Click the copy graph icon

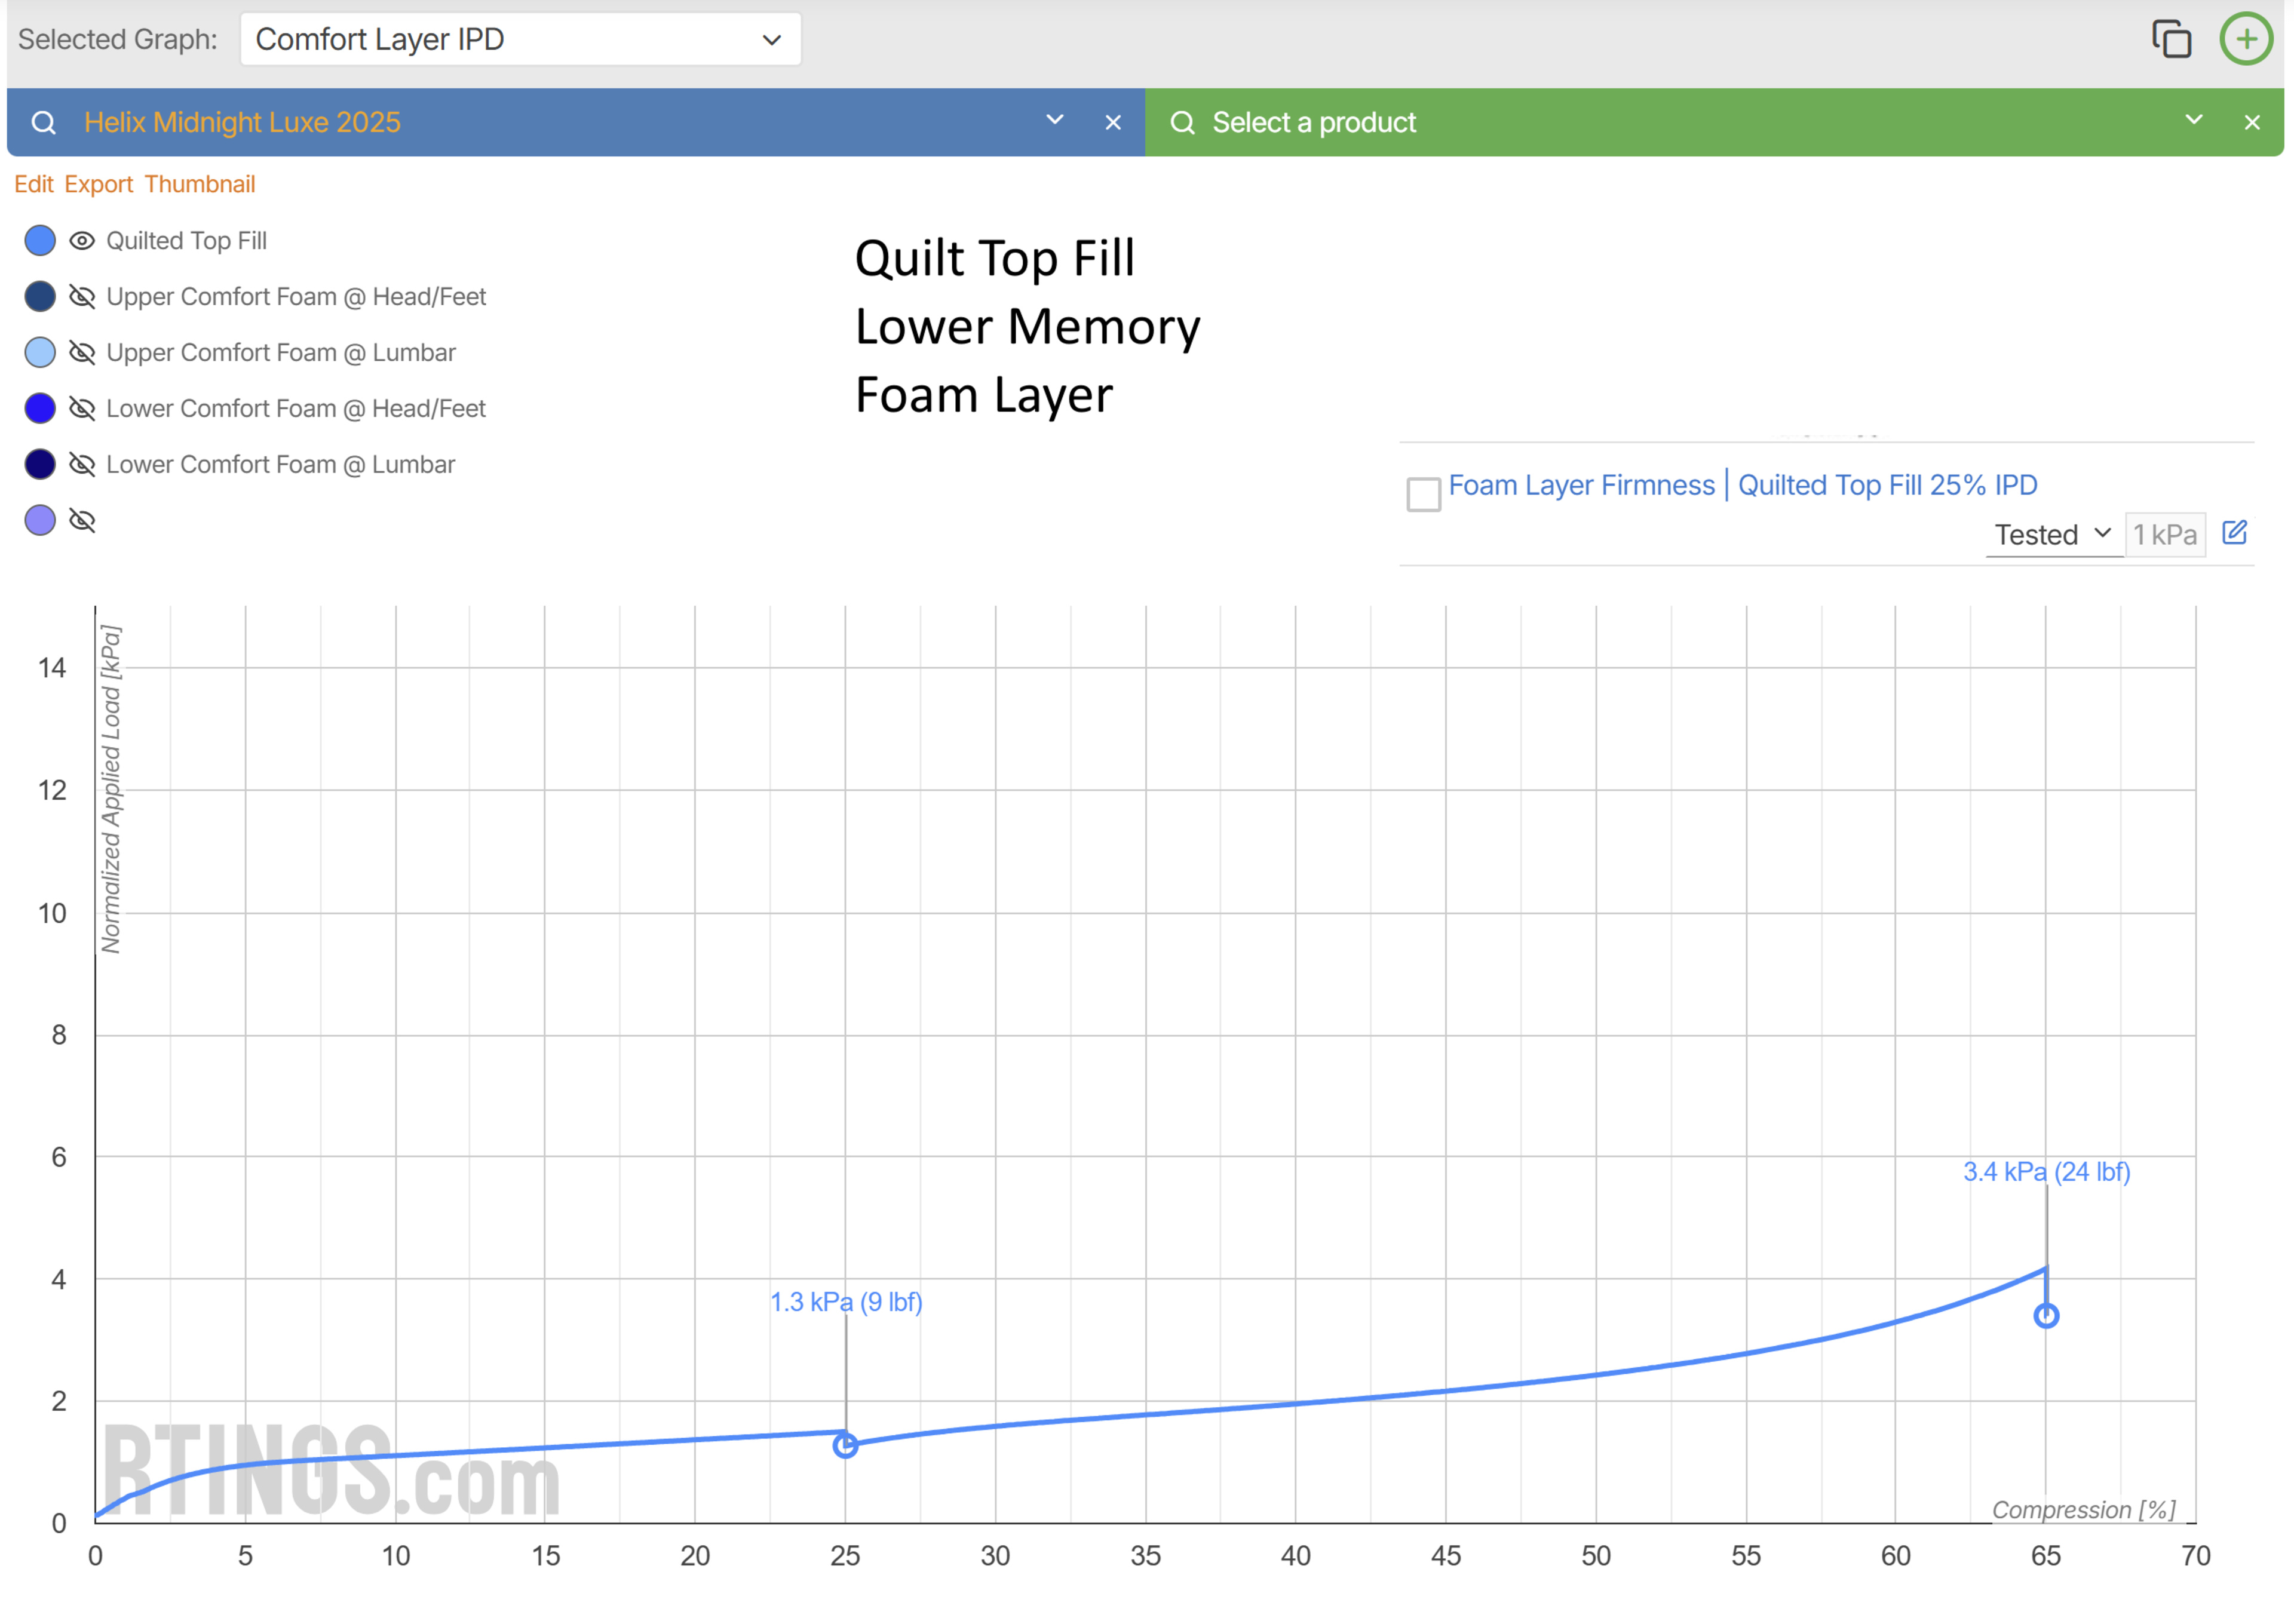click(2171, 40)
